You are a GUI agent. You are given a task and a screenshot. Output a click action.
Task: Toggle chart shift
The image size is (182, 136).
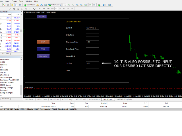tap(94, 5)
